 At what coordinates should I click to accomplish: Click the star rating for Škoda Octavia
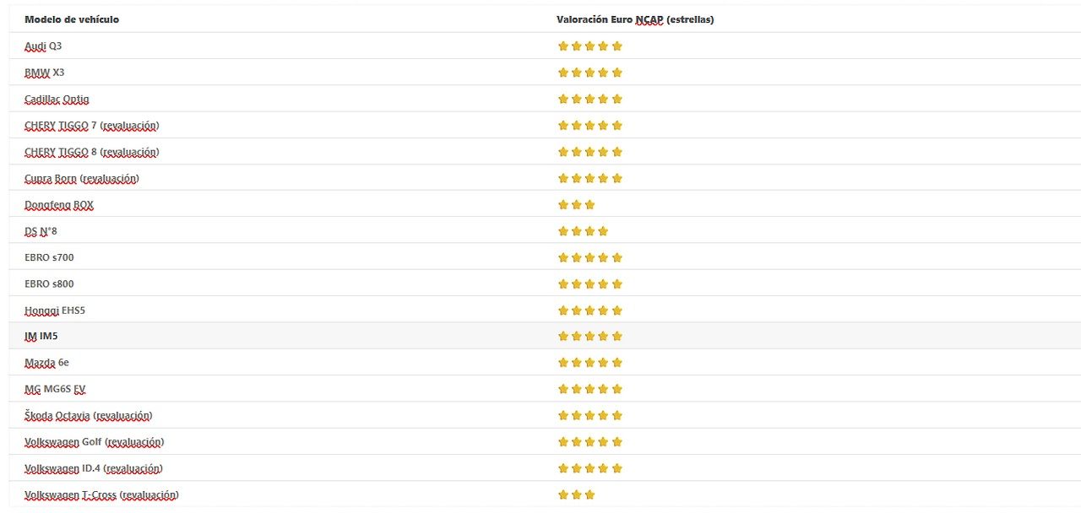tap(589, 416)
